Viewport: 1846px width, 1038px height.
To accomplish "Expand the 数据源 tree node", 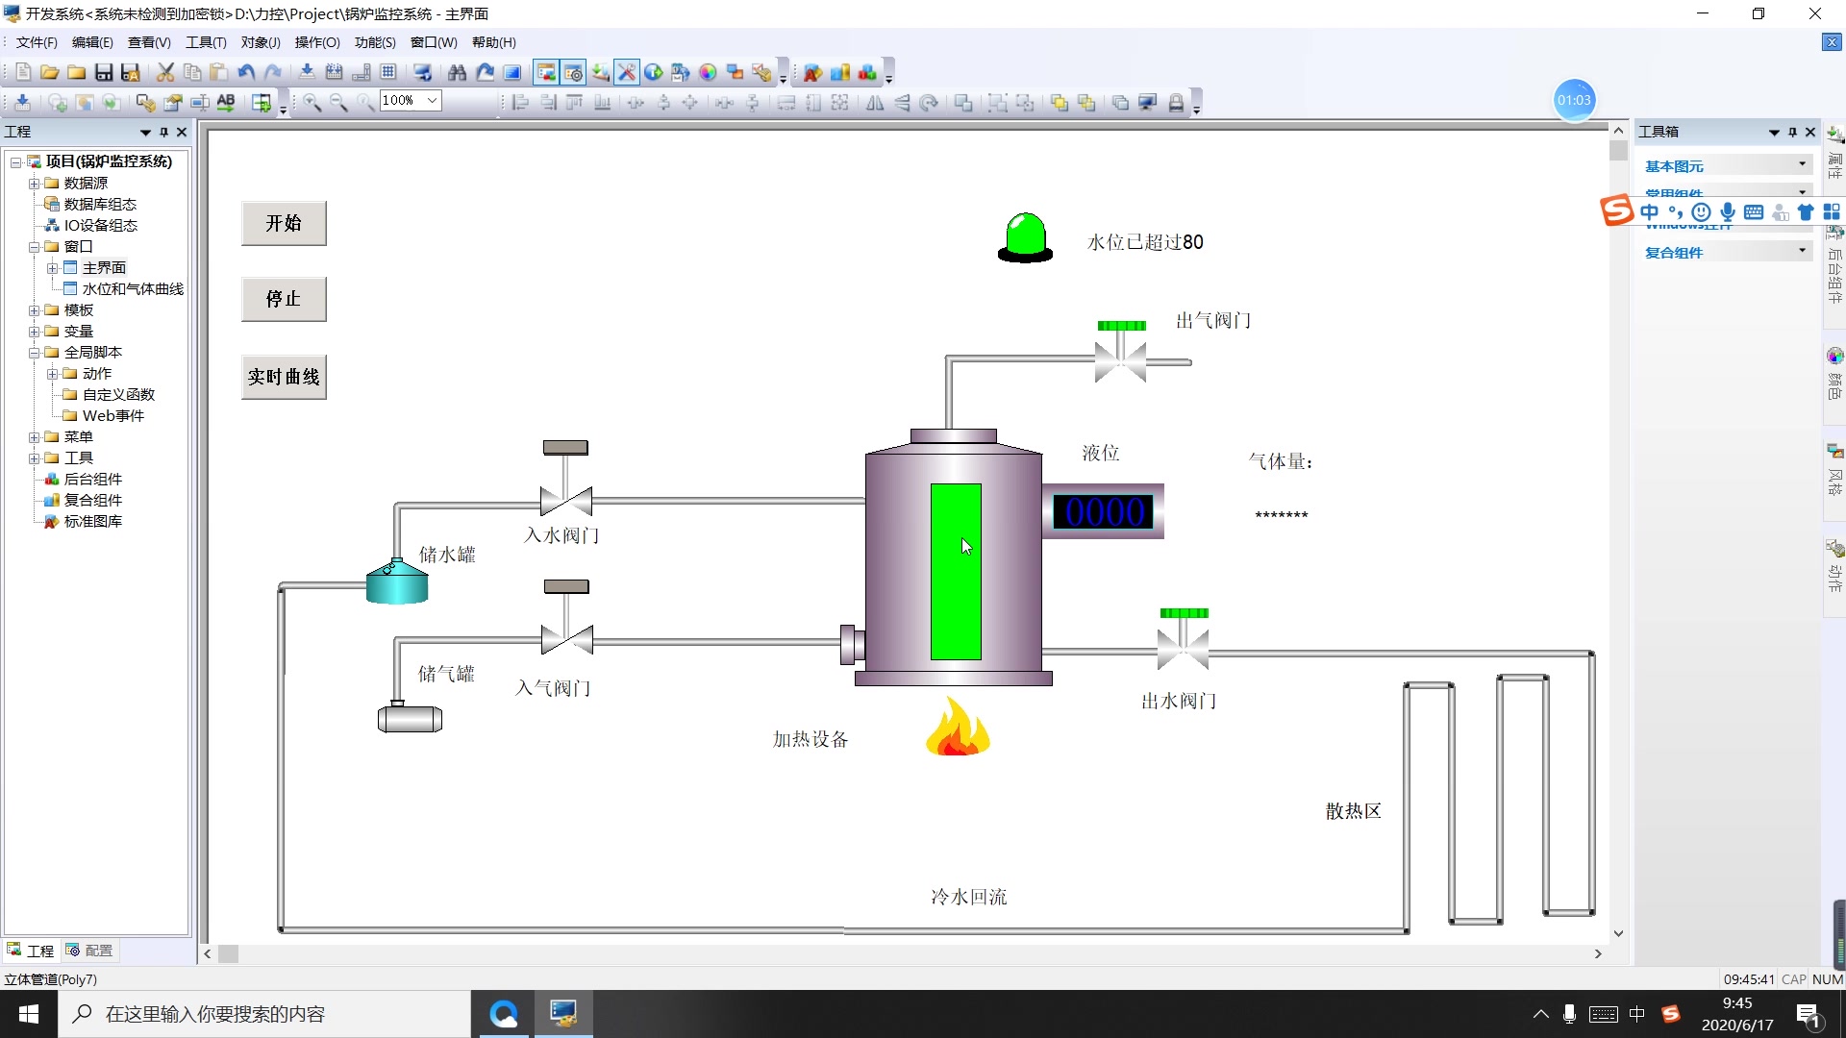I will [x=34, y=183].
